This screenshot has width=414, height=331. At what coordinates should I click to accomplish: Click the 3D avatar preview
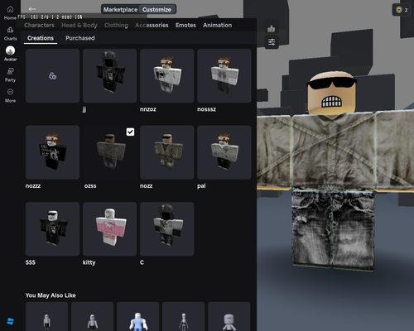(x=335, y=171)
